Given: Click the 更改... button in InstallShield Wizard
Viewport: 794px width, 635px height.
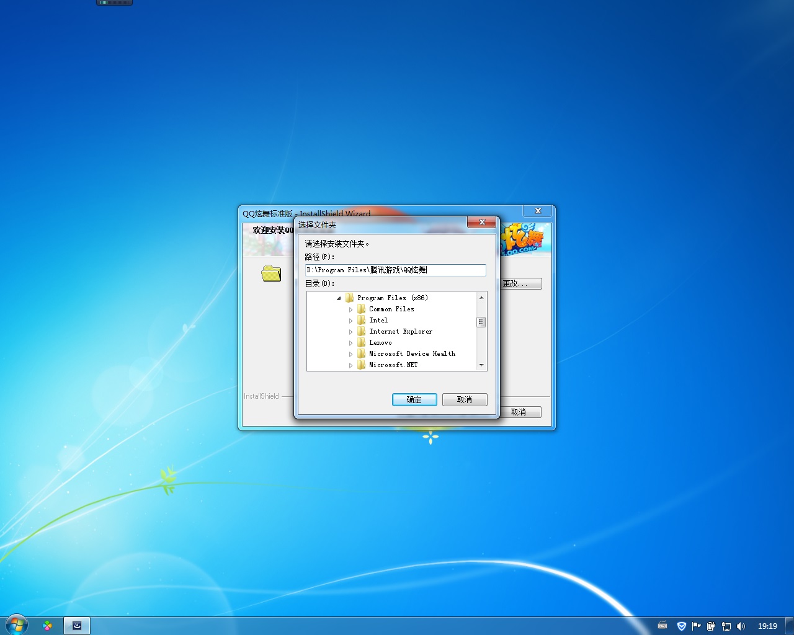Looking at the screenshot, I should (x=521, y=283).
